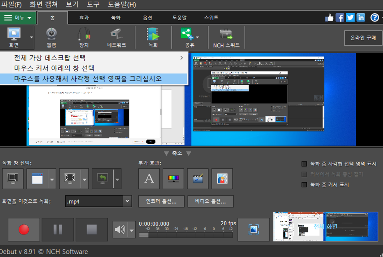Toggle 녹화 중 커서 표시
Image resolution: width=383 pixels, height=257 pixels.
click(304, 185)
